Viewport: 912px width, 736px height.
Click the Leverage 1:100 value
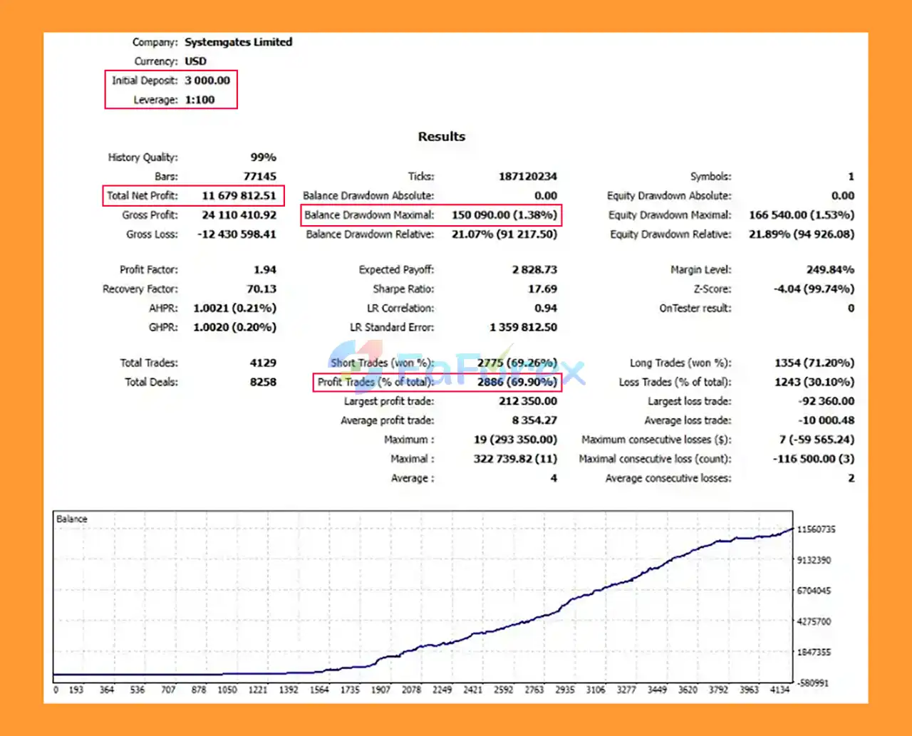point(199,100)
